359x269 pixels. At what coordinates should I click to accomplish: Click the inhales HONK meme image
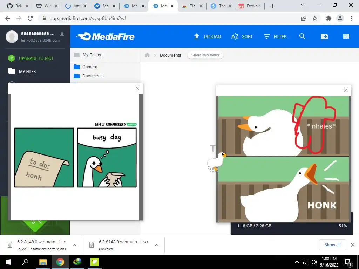[x=283, y=159]
